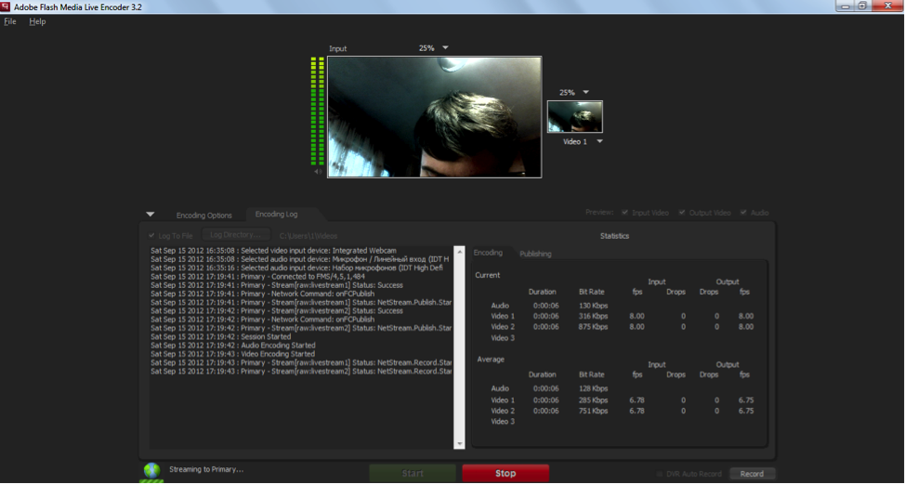Stop the stream with the red Stop button
Viewport: 905px width, 484px height.
coord(505,473)
